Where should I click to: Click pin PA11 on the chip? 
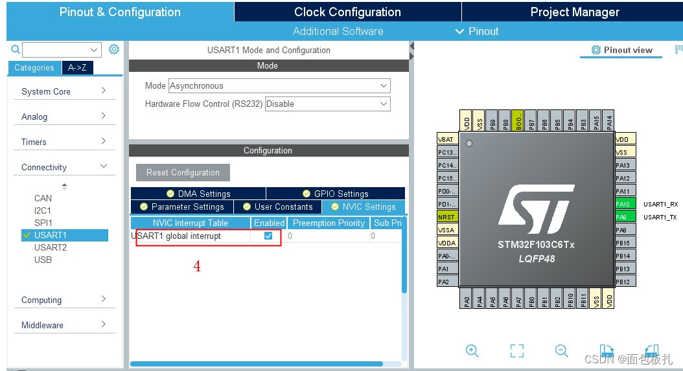tap(625, 191)
